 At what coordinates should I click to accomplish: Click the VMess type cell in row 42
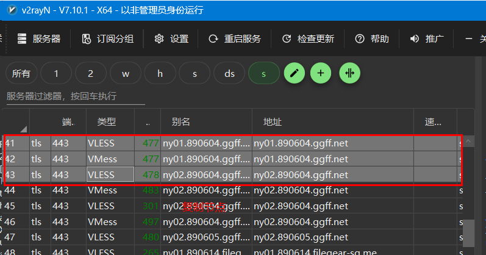point(110,159)
